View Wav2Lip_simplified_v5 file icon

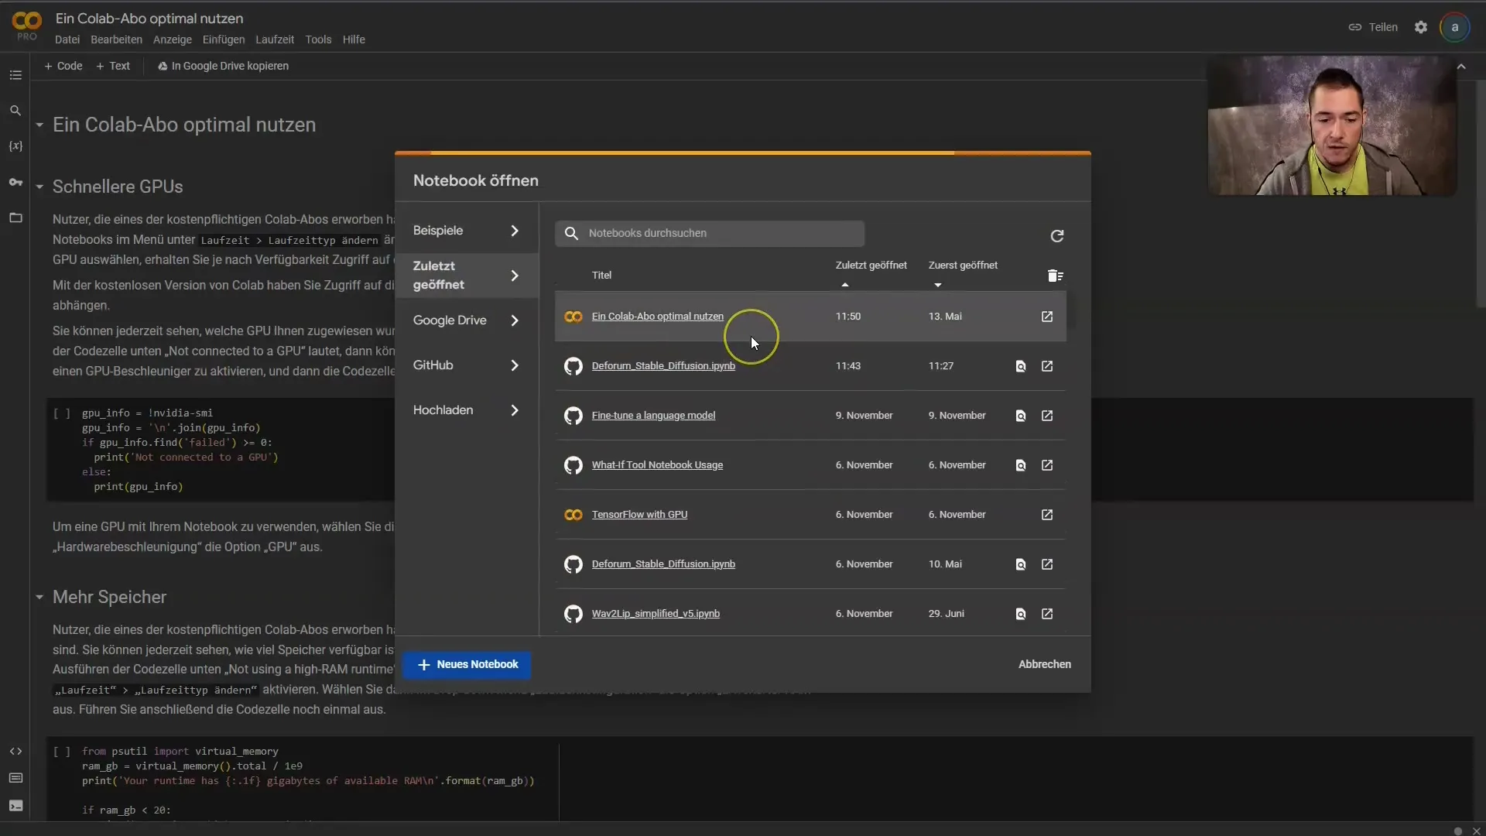coord(1021,614)
